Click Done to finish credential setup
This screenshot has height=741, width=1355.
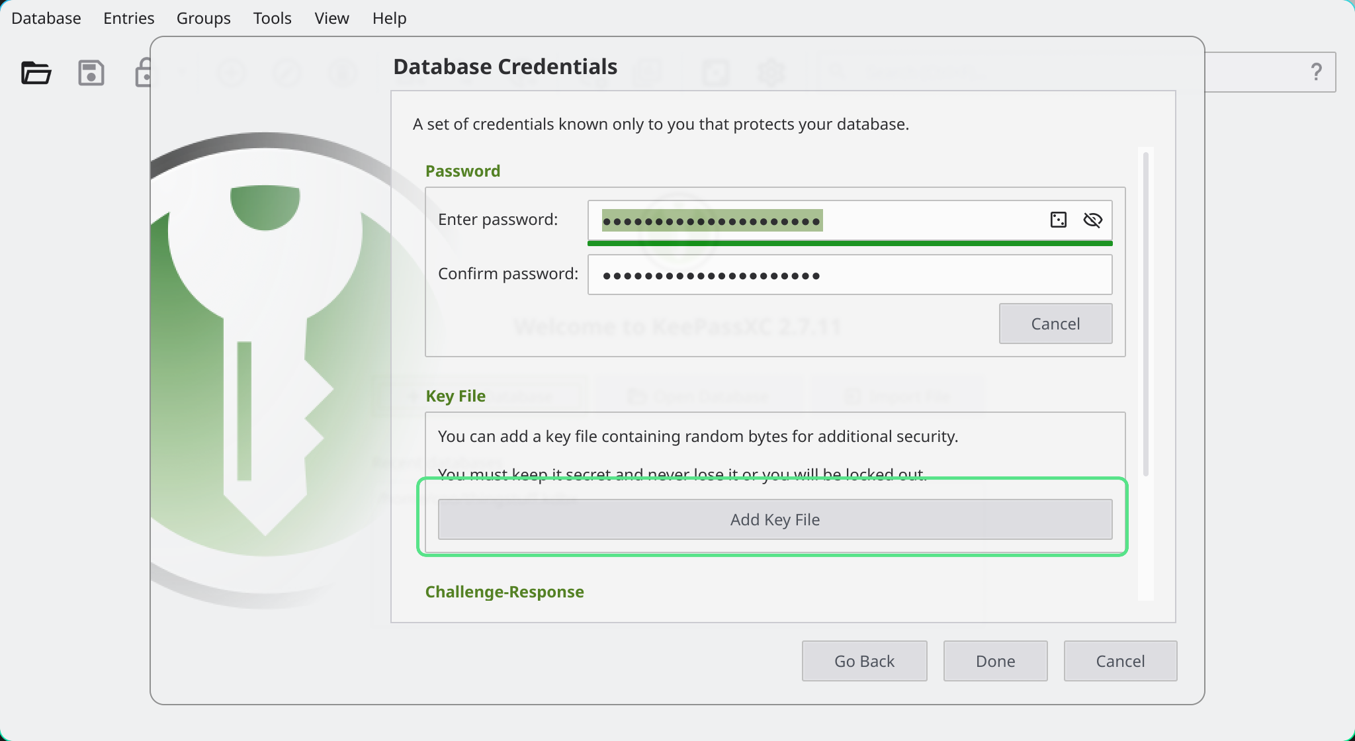995,660
